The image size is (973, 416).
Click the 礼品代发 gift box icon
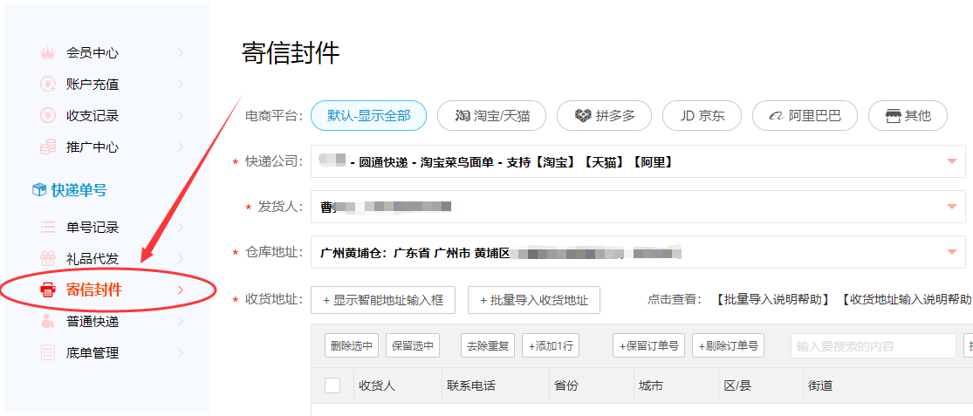pos(48,259)
